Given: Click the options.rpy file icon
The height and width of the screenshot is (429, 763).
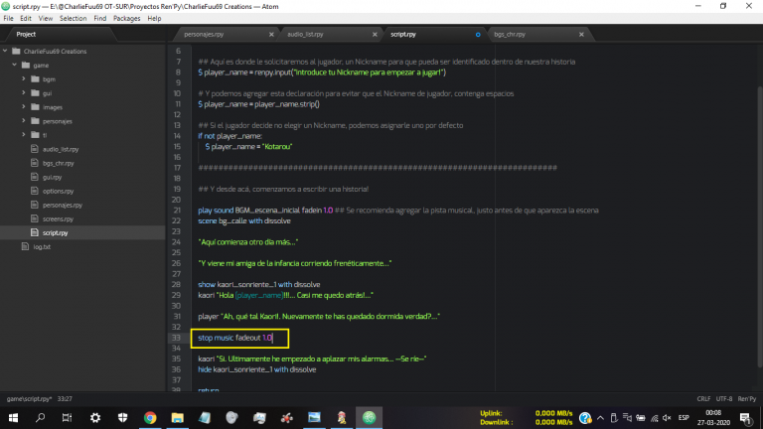Looking at the screenshot, I should (x=34, y=190).
